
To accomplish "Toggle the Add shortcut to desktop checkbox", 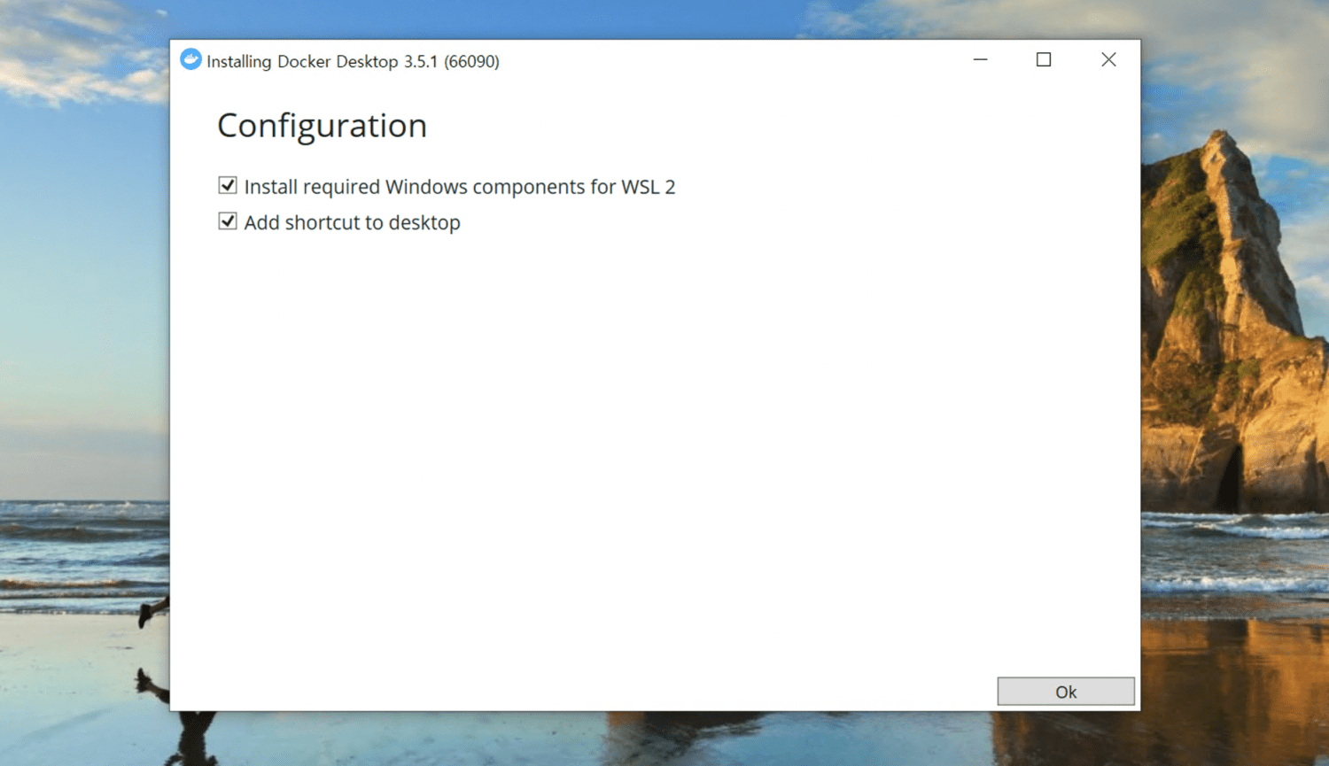I will click(228, 221).
